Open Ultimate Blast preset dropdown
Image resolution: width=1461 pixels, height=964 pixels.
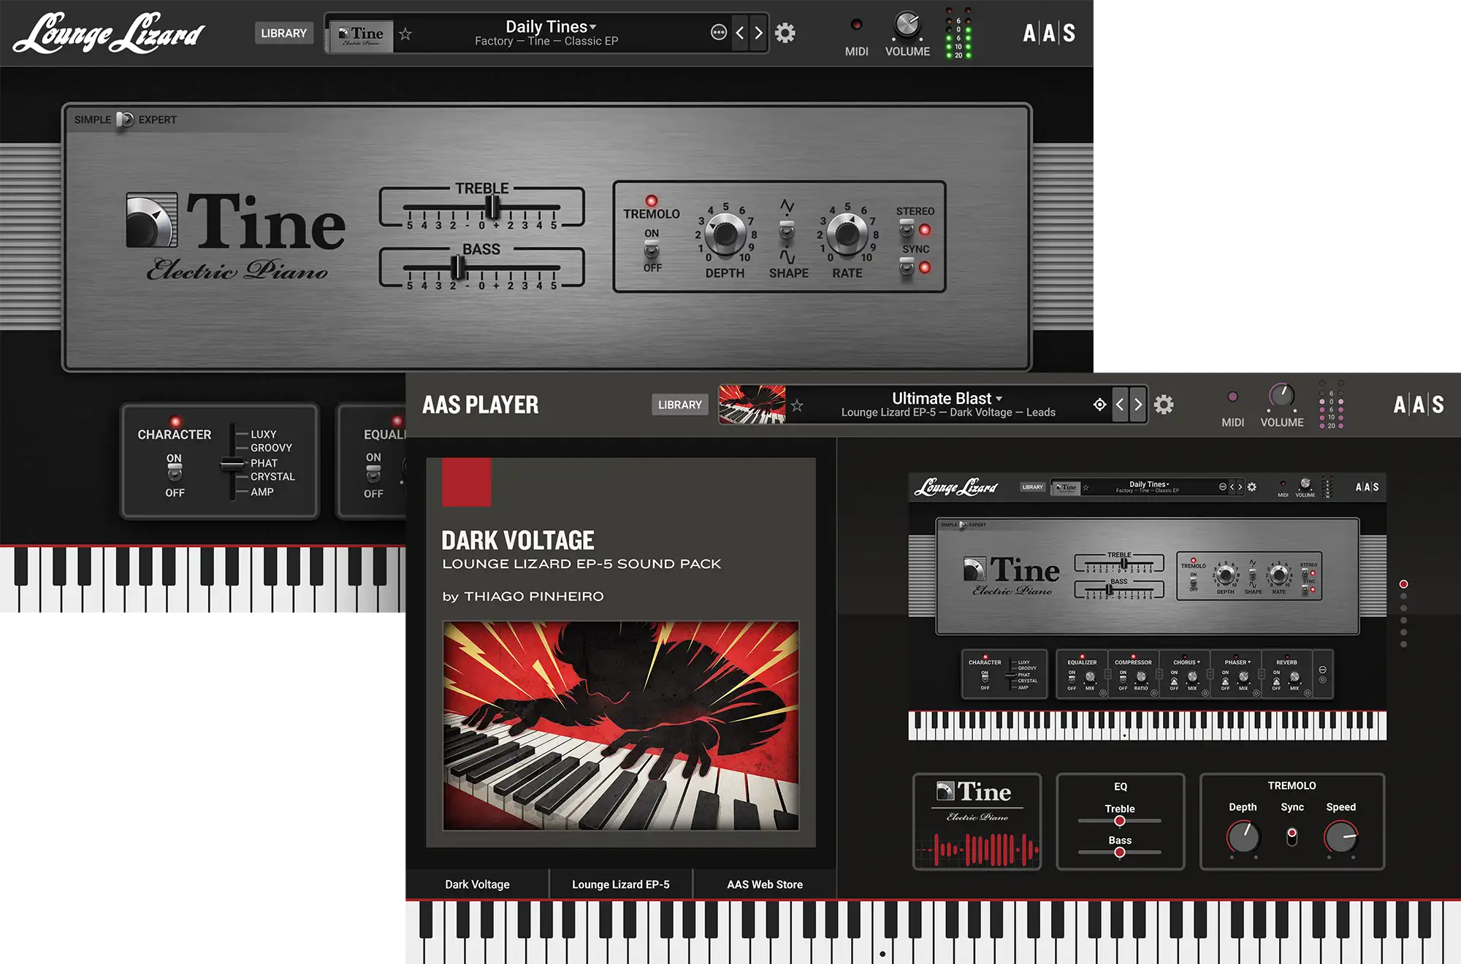947,399
